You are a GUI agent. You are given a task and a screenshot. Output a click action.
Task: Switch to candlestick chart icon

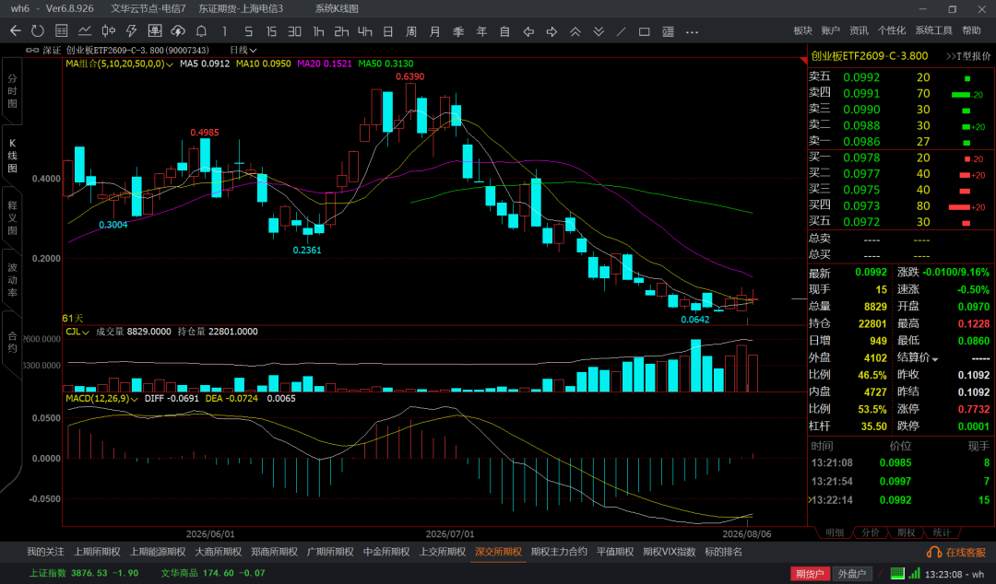coord(108,30)
